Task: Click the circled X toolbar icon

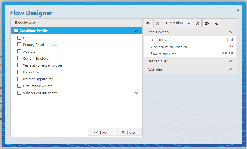Action: pos(197,23)
